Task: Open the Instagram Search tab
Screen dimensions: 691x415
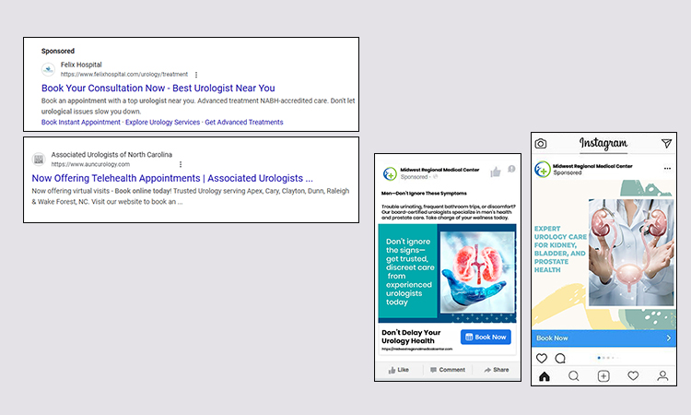Action: [x=573, y=376]
